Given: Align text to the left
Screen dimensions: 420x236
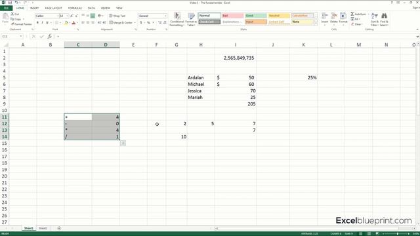Looking at the screenshot, I should (83, 23).
